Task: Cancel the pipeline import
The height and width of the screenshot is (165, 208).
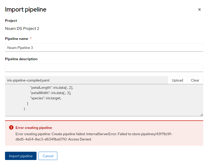Action: [48, 156]
